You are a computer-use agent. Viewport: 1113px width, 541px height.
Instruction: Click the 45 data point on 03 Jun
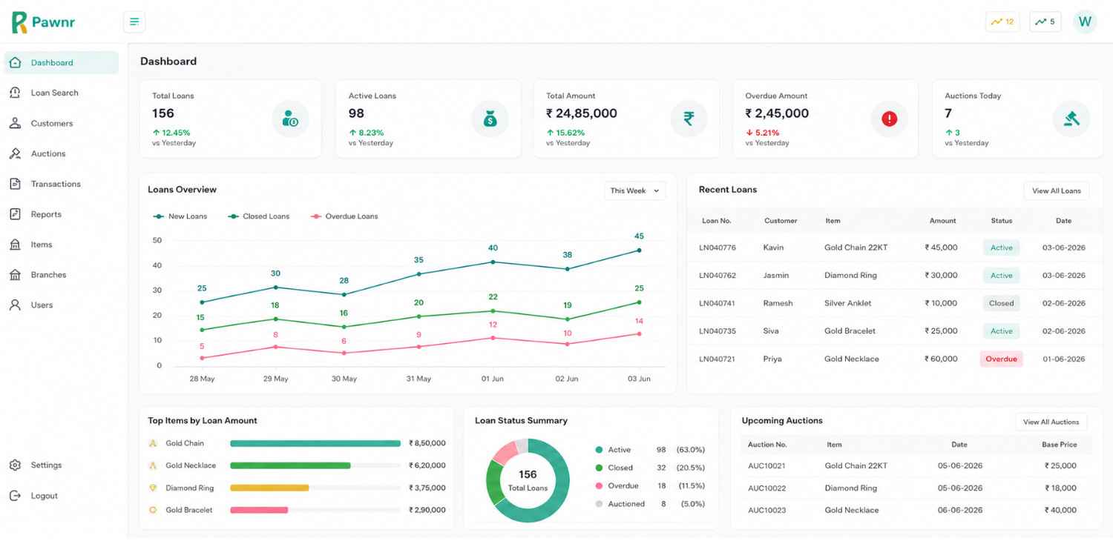(639, 250)
